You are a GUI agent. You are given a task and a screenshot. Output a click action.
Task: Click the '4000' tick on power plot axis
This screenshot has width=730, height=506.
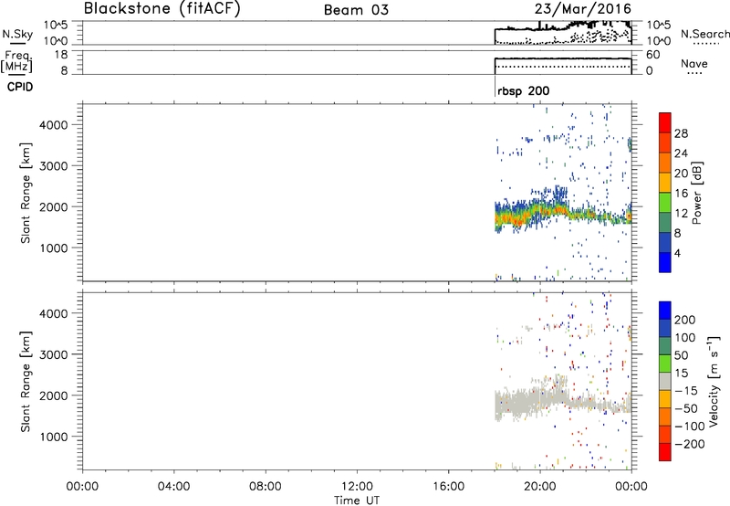[54, 125]
